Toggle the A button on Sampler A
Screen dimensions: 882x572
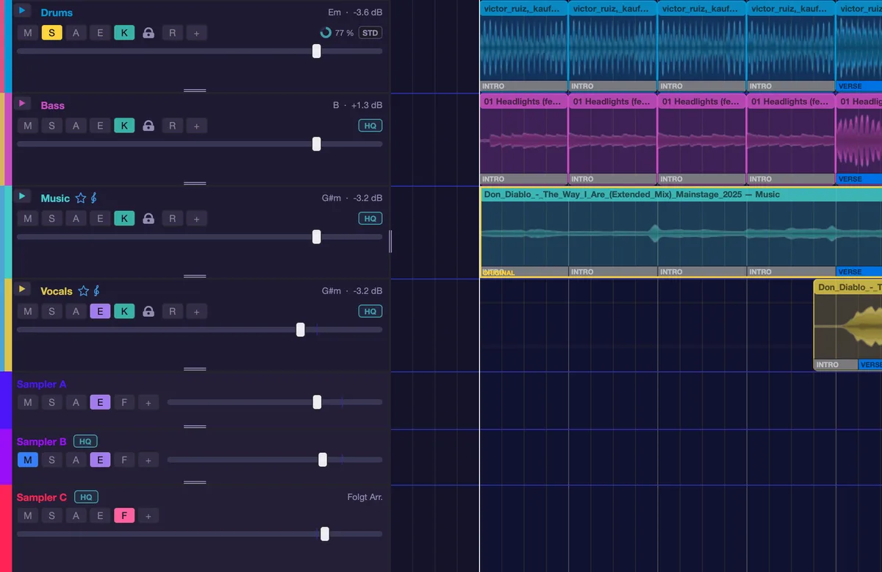tap(76, 402)
